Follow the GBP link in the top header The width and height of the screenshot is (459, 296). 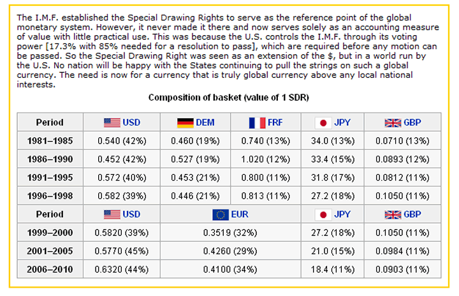click(x=412, y=122)
